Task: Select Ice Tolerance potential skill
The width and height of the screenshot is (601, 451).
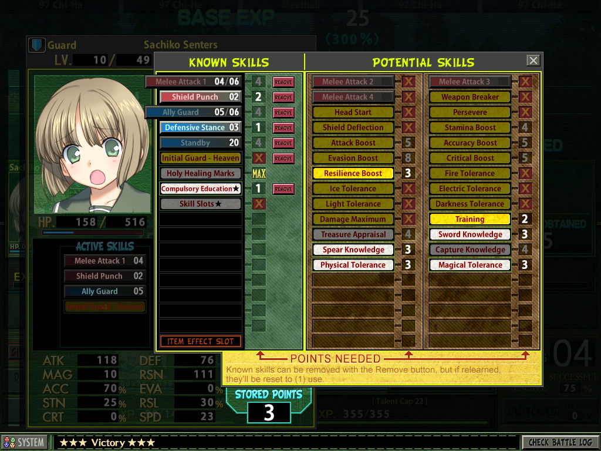Action: tap(353, 189)
